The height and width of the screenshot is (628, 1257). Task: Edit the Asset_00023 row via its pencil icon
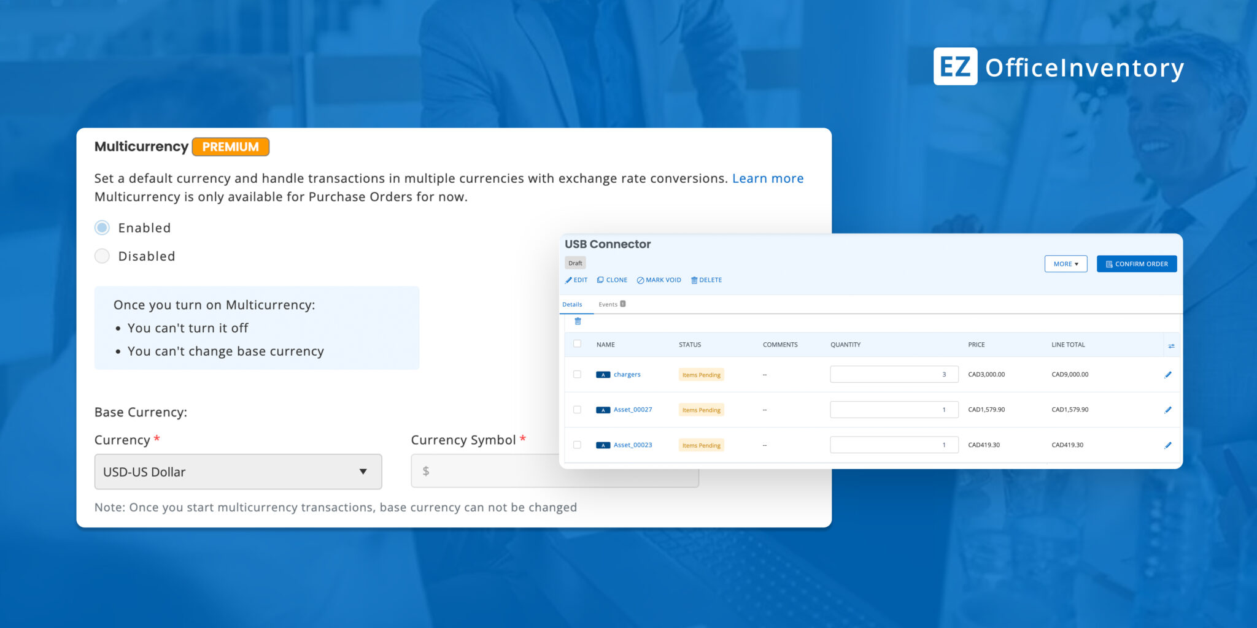[x=1168, y=445]
